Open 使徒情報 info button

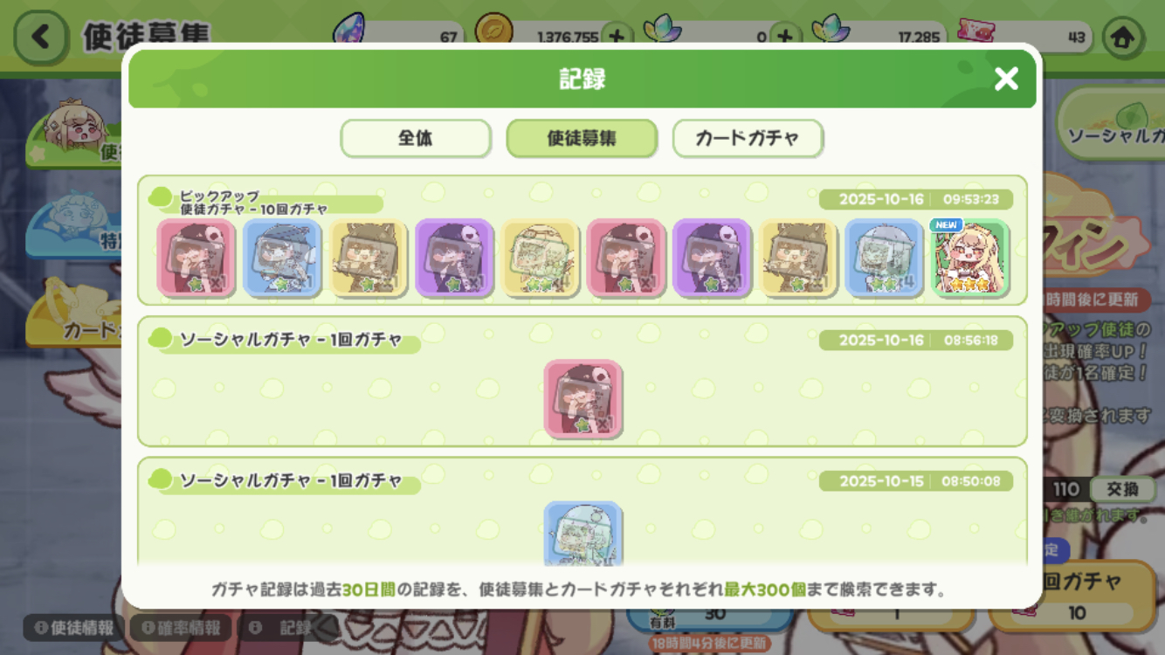(x=74, y=627)
